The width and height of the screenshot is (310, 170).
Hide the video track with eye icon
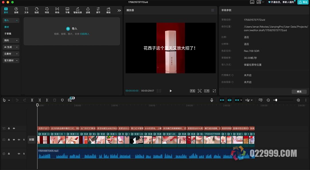[14, 140]
